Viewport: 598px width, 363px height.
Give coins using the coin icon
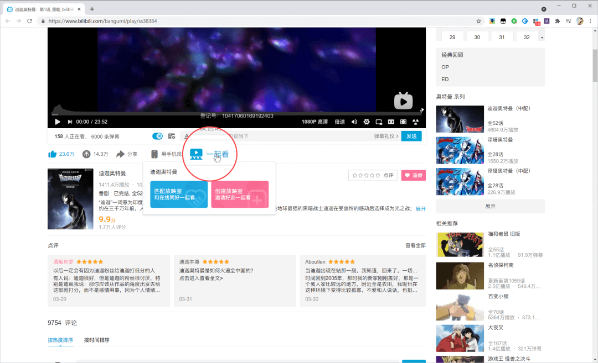point(86,154)
